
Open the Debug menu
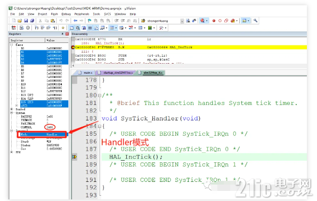pos(66,14)
